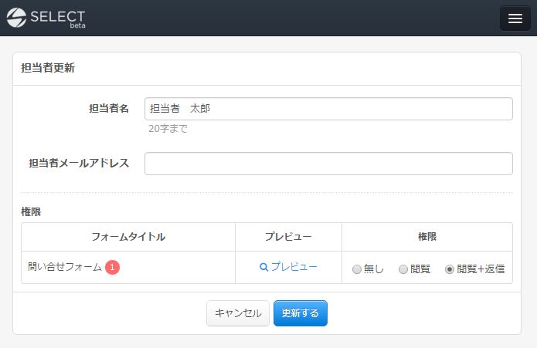Viewport: 537px width, 348px height.
Task: Choose the 閲覧+返信 radio option
Action: 450,269
